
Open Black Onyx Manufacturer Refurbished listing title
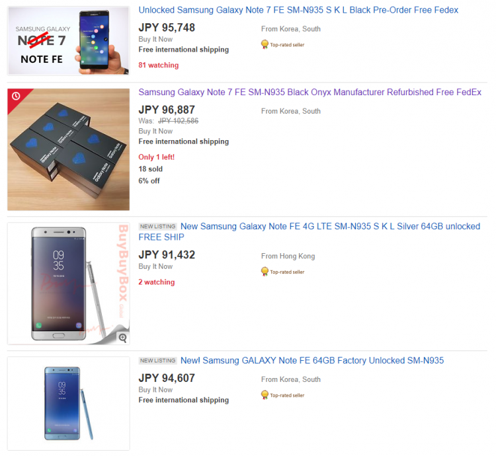[310, 93]
